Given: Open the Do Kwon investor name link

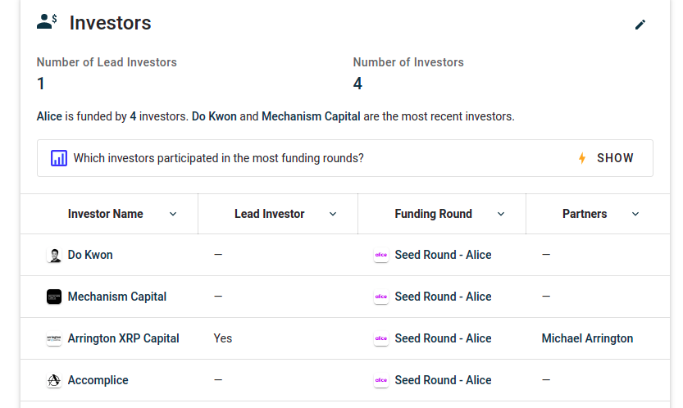Looking at the screenshot, I should tap(90, 255).
